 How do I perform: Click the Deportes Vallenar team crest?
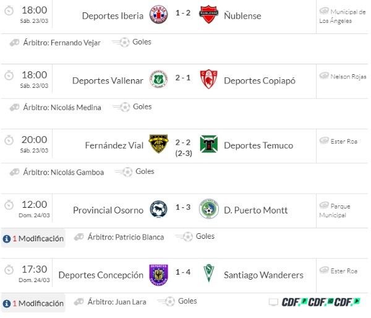tap(159, 80)
